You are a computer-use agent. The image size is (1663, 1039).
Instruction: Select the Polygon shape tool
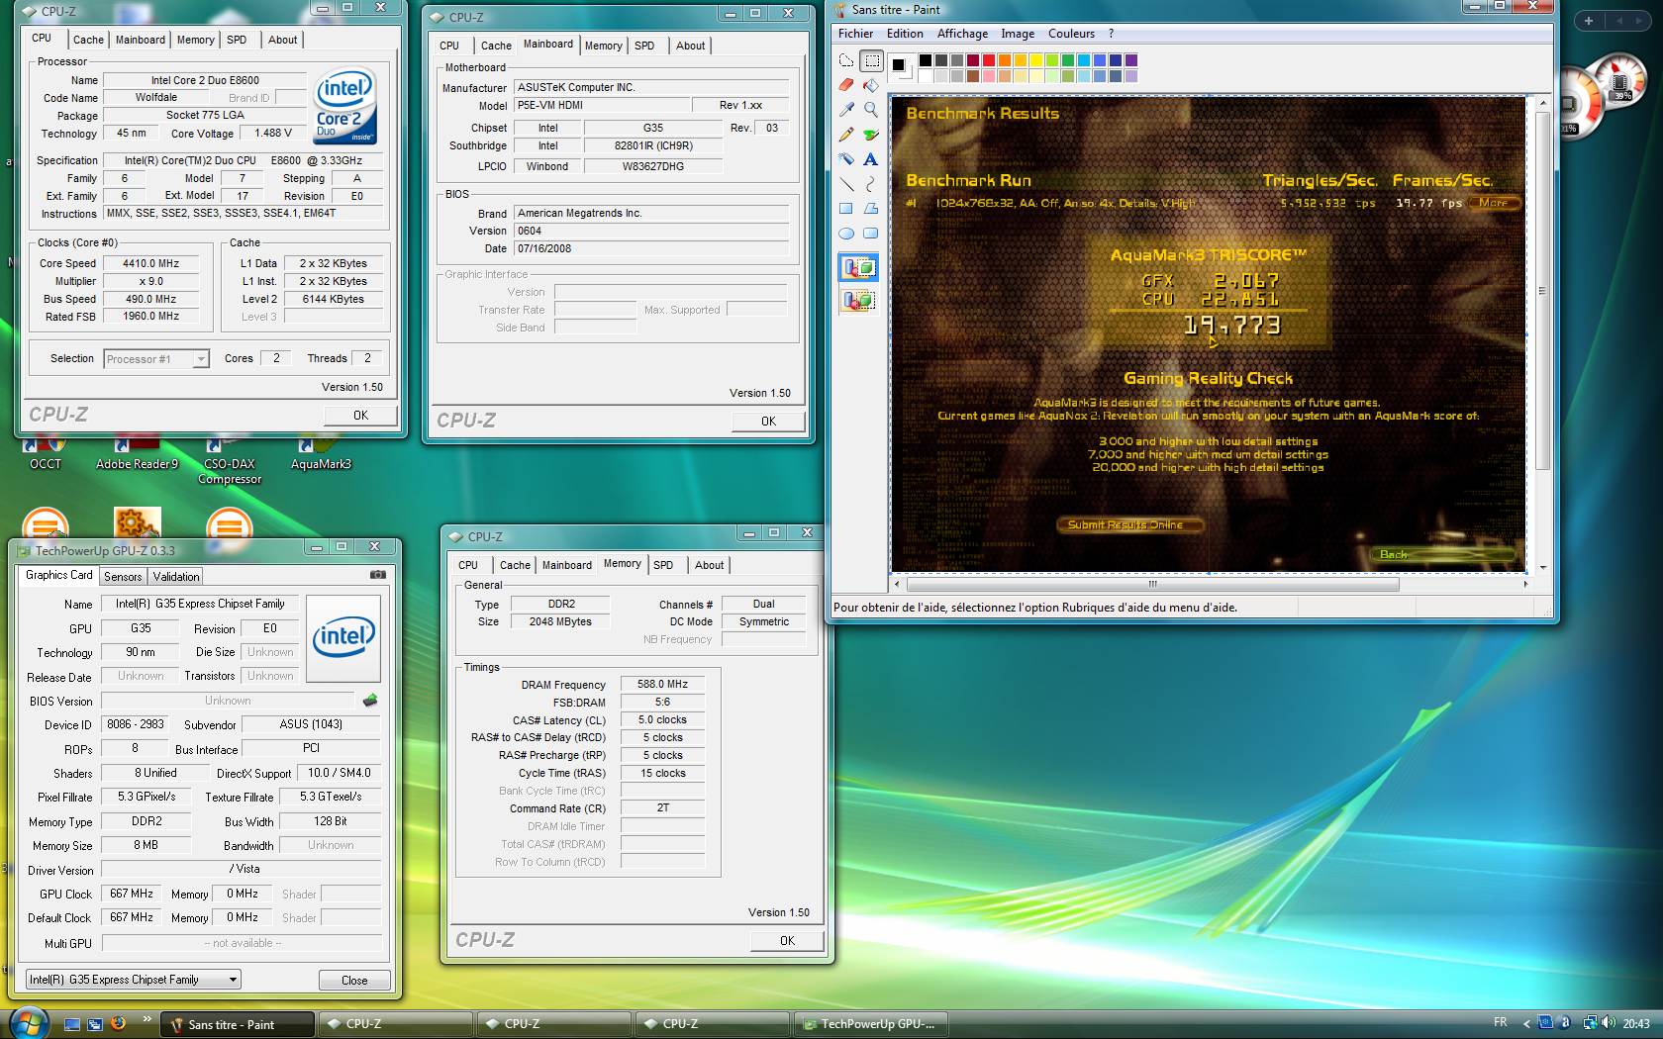click(x=871, y=209)
